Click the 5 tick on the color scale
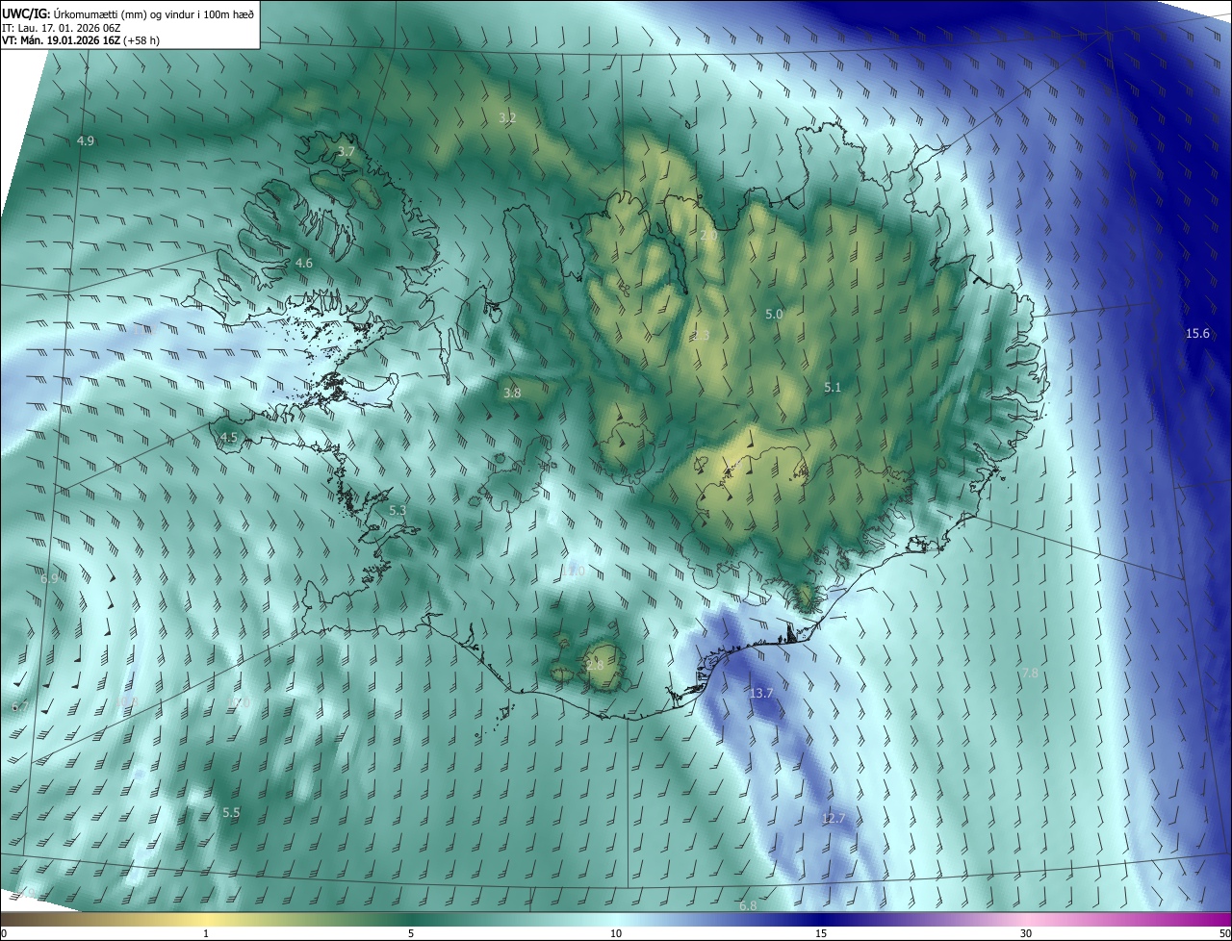This screenshot has width=1232, height=941. coord(411,933)
